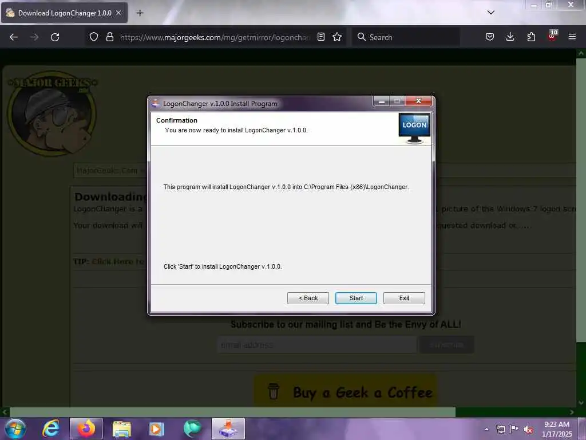Click installer title bar app icon
This screenshot has height=440, width=586.
156,104
